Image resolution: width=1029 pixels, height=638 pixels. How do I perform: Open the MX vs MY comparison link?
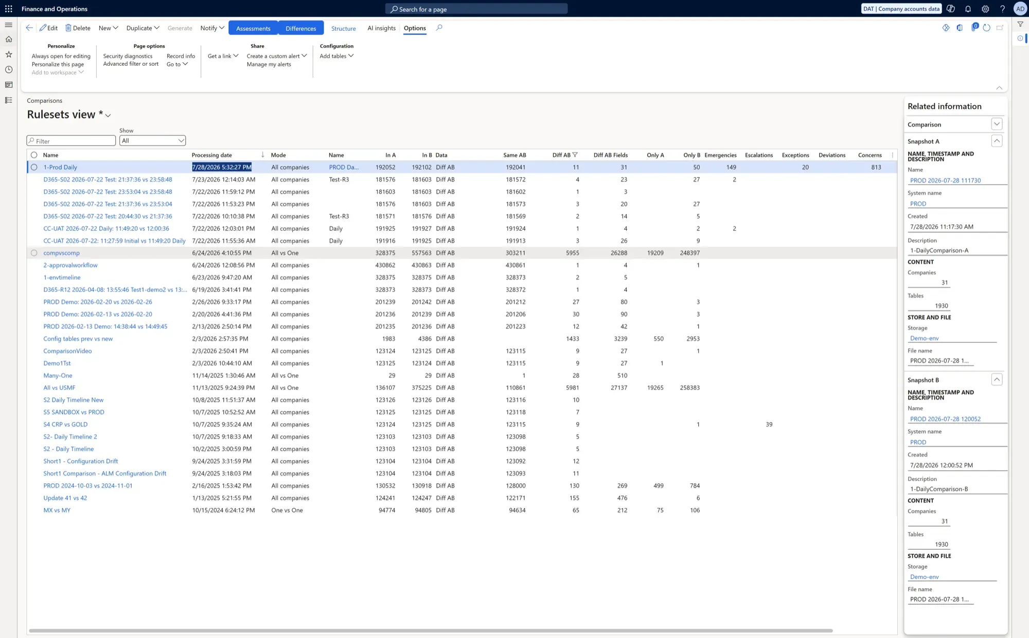click(x=57, y=511)
